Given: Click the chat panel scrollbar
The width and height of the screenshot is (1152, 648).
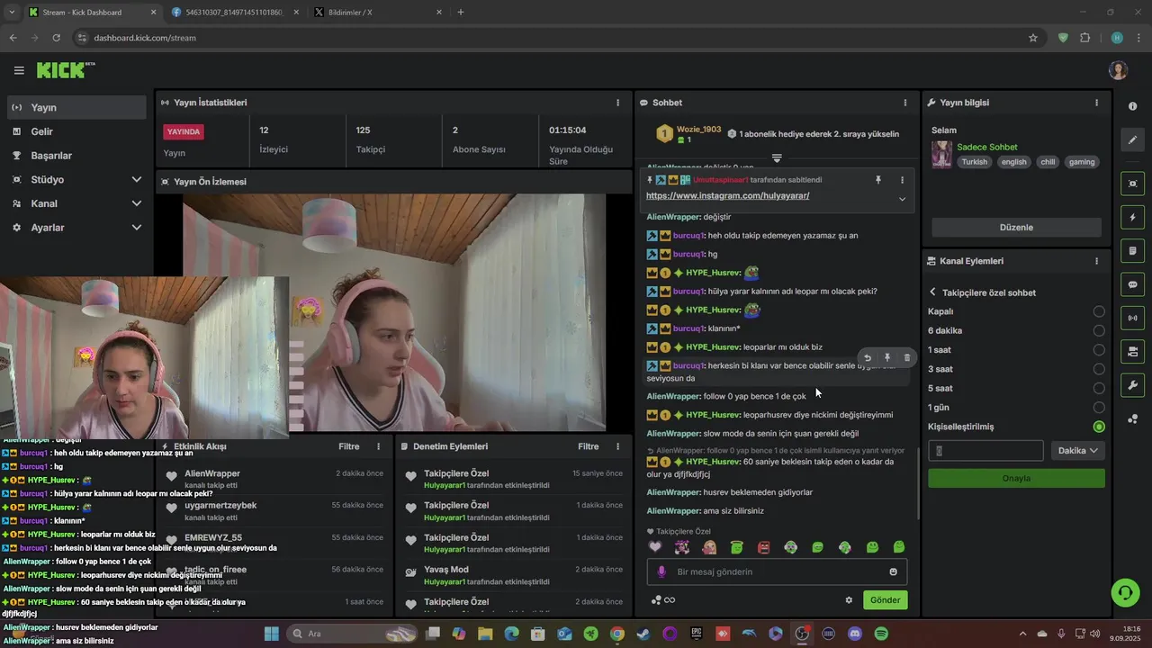Looking at the screenshot, I should pyautogui.click(x=917, y=482).
